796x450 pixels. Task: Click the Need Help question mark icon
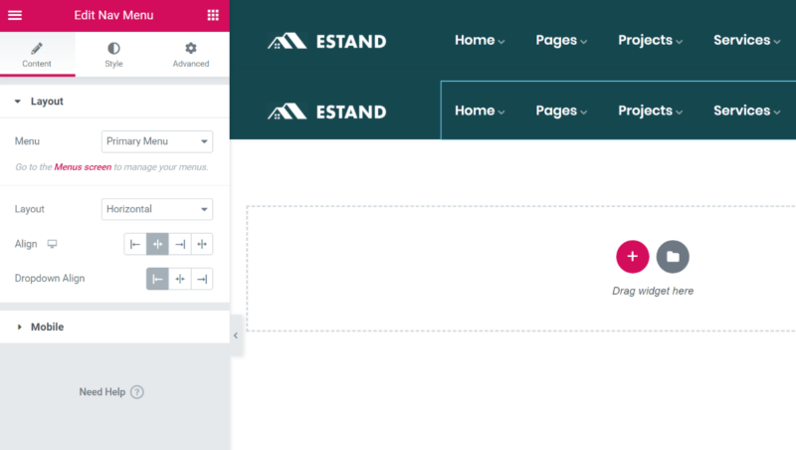click(x=137, y=392)
